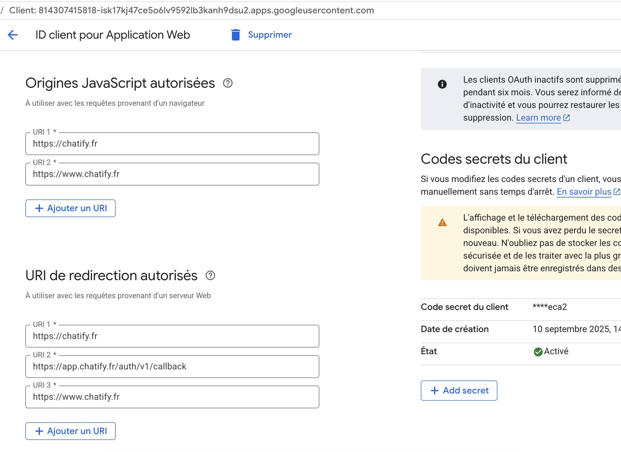Open the En savoir plus link
Viewport: 621px width, 452px height.
(x=584, y=192)
